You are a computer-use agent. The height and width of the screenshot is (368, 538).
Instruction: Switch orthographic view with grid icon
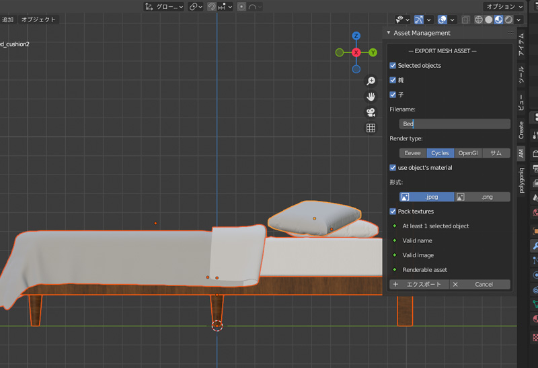pyautogui.click(x=371, y=128)
